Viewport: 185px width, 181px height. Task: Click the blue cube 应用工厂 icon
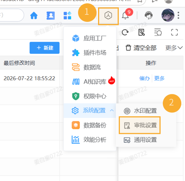tap(76, 38)
